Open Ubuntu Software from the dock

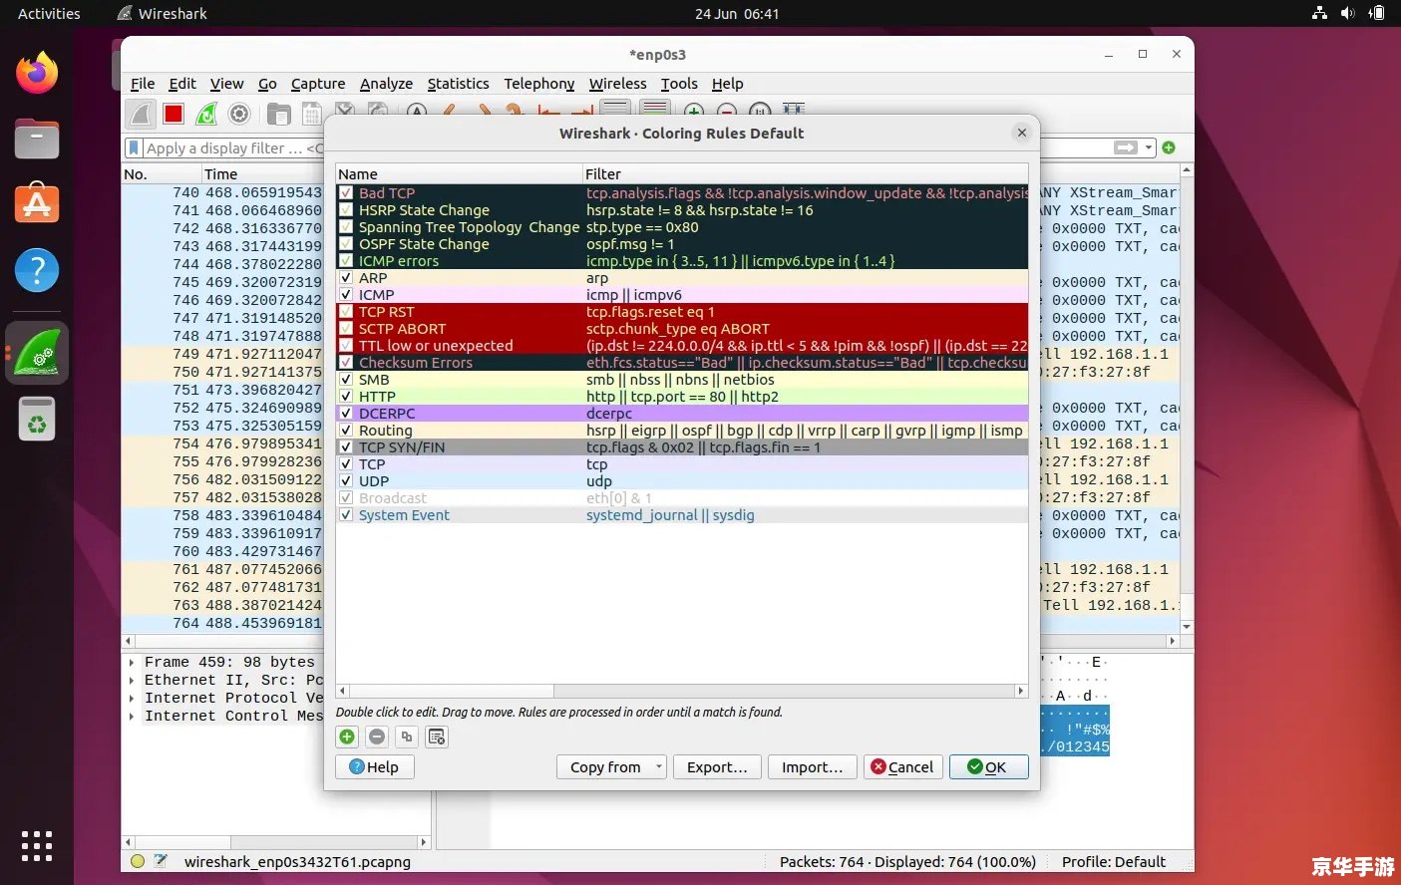tap(37, 203)
